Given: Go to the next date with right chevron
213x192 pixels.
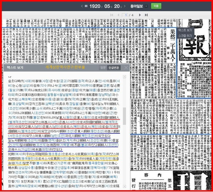Looking at the screenshot, I should [x=125, y=6].
